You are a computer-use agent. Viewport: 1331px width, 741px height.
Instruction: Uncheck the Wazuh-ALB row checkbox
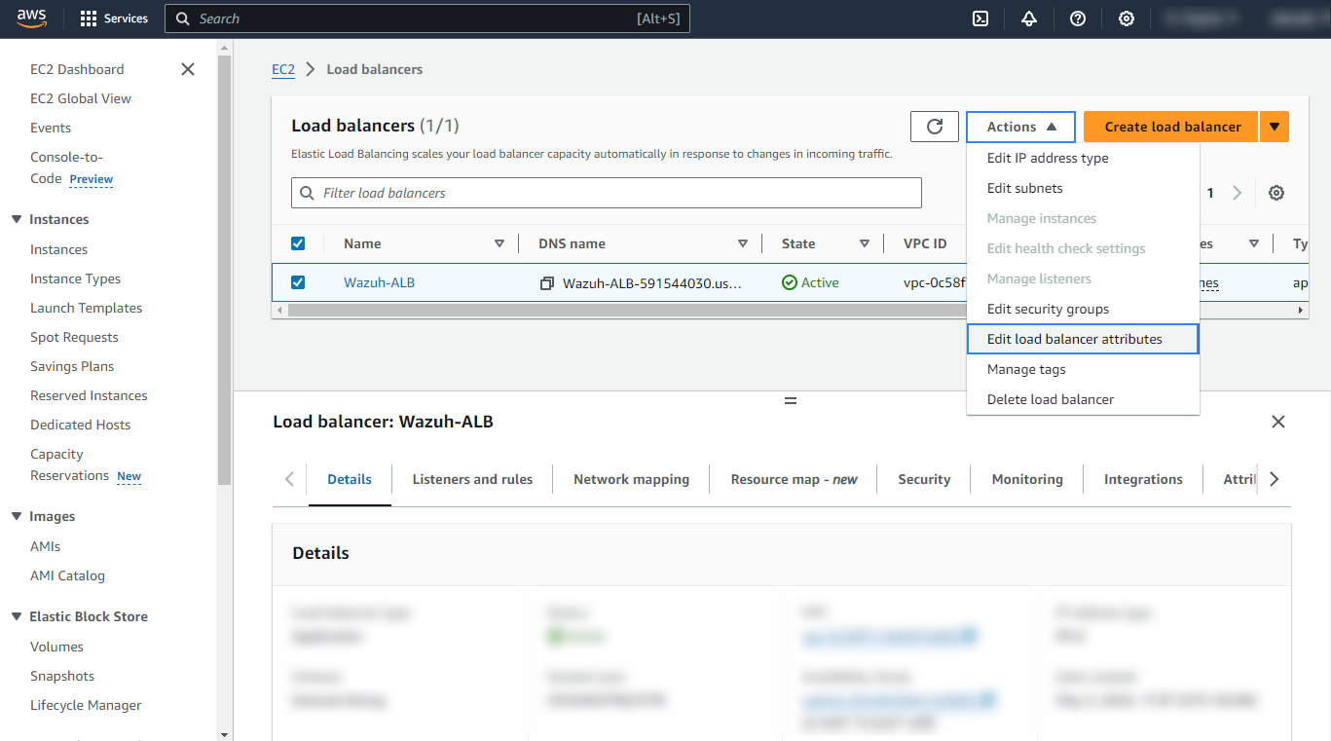(x=298, y=282)
